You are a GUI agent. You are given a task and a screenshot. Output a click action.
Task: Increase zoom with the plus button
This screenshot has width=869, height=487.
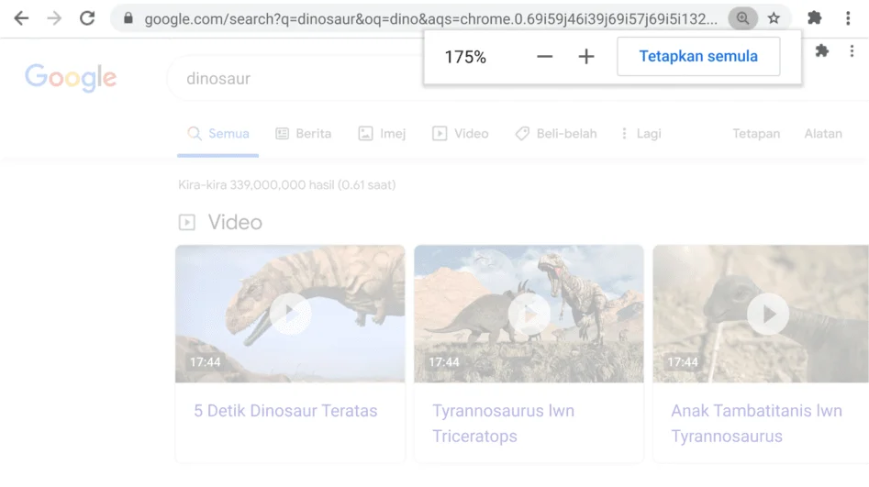click(x=586, y=57)
